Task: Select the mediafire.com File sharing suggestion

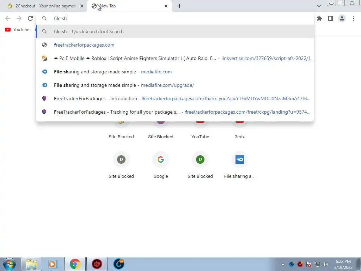Action: coord(175,72)
